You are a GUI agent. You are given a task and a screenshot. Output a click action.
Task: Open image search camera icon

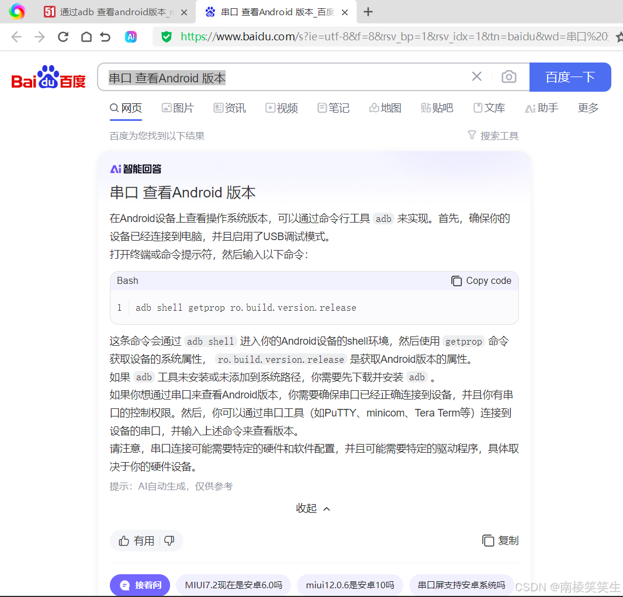click(509, 77)
